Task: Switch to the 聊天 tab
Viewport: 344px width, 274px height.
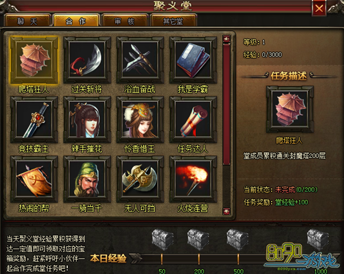Action: pos(28,21)
